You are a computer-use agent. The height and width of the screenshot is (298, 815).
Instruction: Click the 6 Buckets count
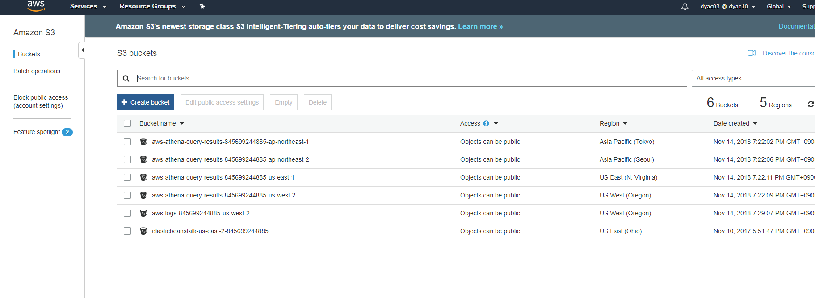click(722, 103)
